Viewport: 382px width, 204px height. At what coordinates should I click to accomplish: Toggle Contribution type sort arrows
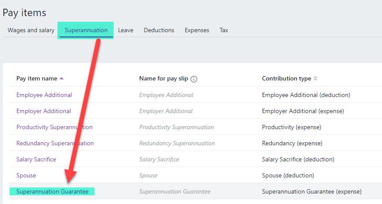click(315, 79)
